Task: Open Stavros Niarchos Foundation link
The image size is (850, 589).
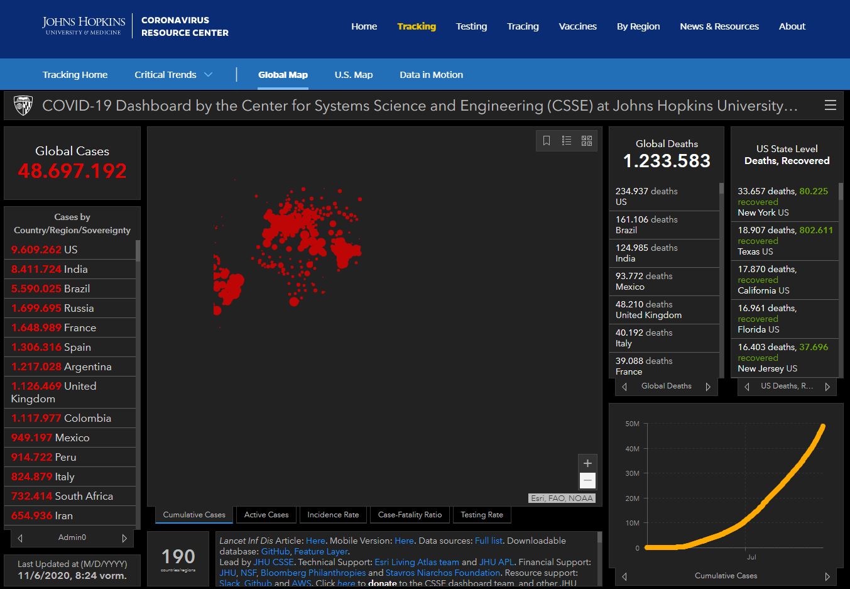Action: 443,573
